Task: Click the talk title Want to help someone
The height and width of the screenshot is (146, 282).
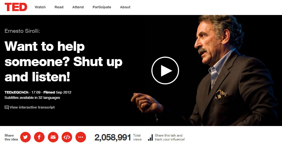Action: tap(63, 61)
